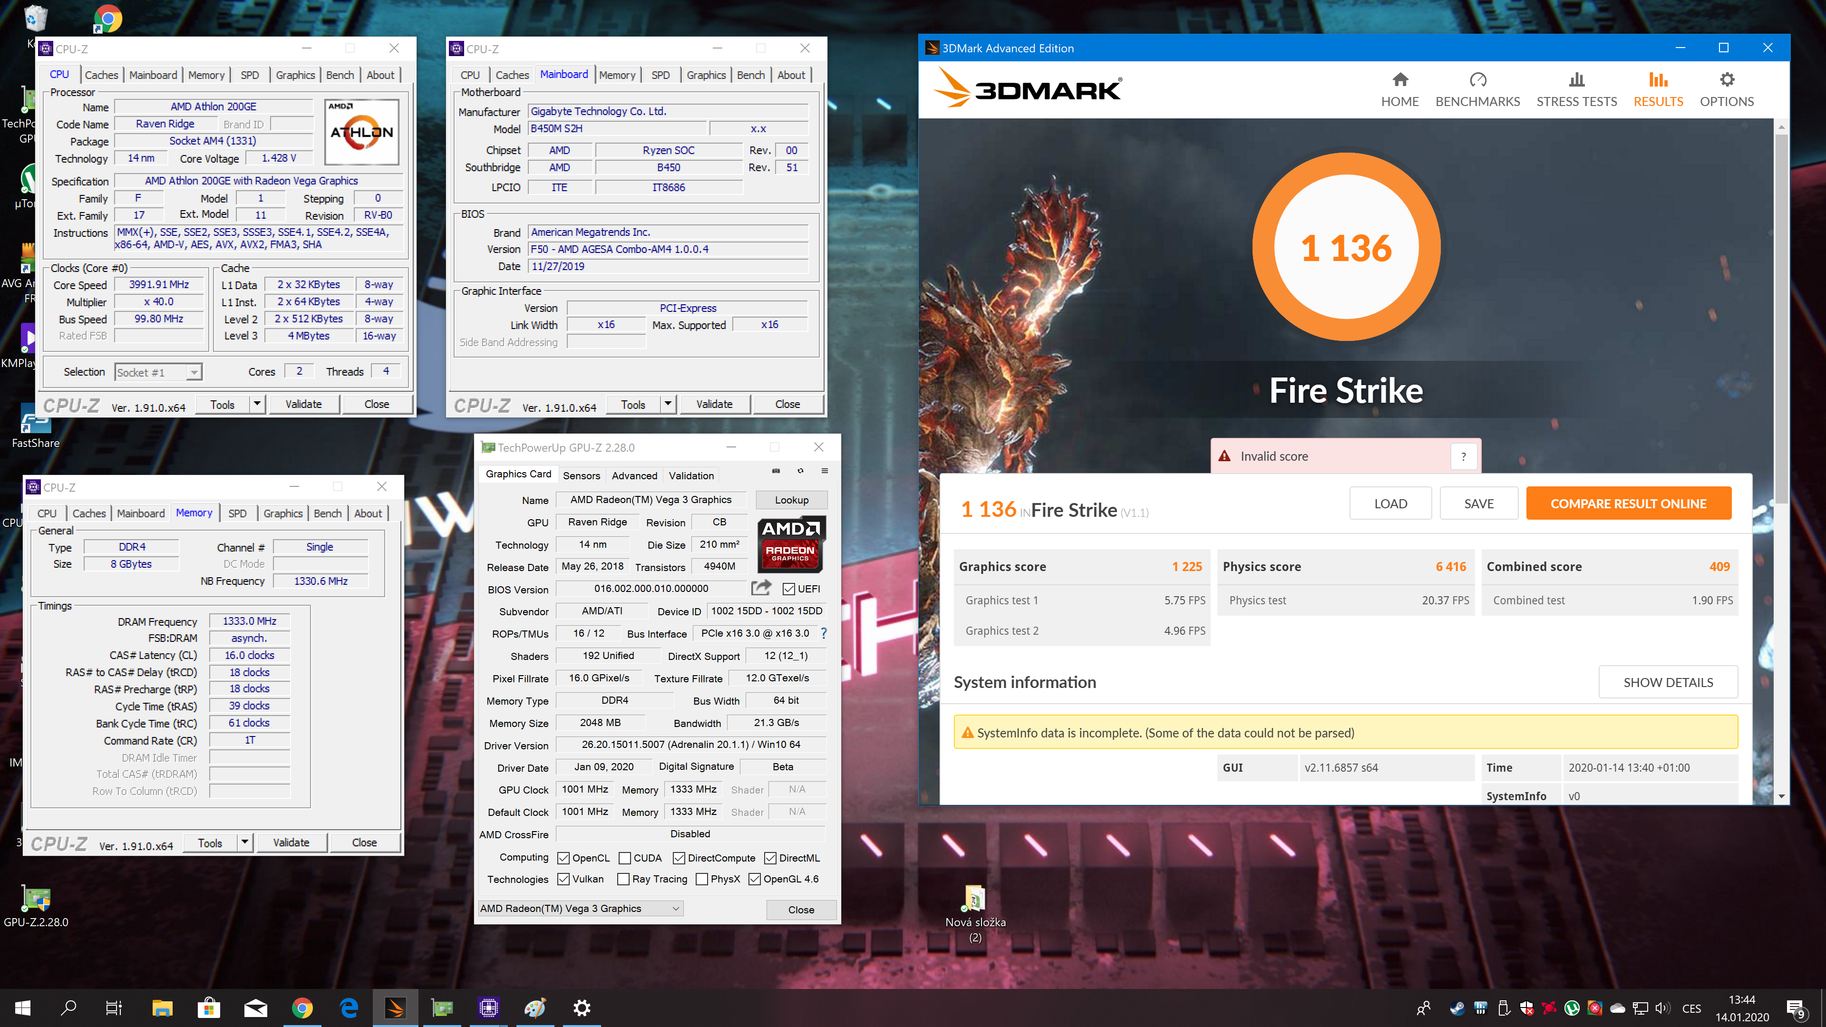
Task: Open SPD tab in Memory CPU-Z window
Action: click(237, 513)
